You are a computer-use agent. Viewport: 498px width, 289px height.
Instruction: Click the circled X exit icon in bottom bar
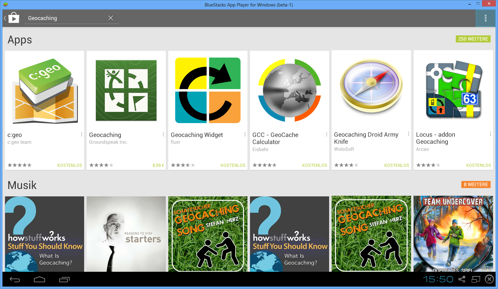point(489,279)
